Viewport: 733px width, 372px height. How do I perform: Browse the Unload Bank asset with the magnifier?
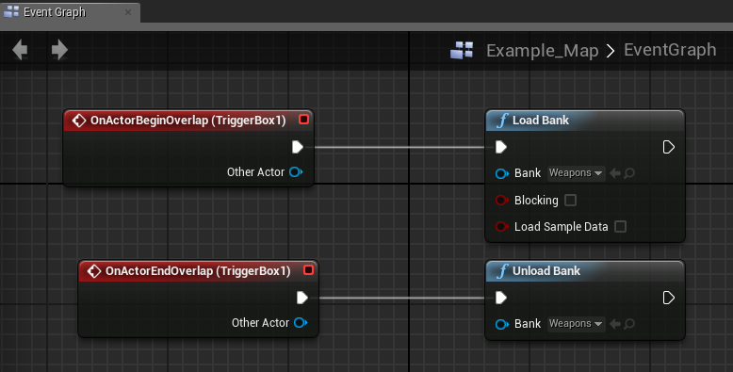629,324
